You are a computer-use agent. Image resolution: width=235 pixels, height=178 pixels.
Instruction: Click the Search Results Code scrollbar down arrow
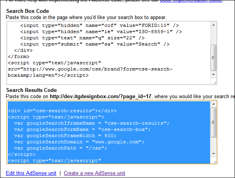[214, 154]
